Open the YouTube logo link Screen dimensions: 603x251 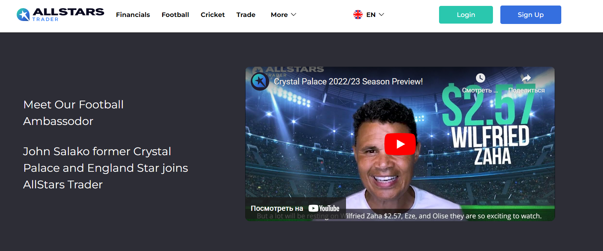point(324,209)
